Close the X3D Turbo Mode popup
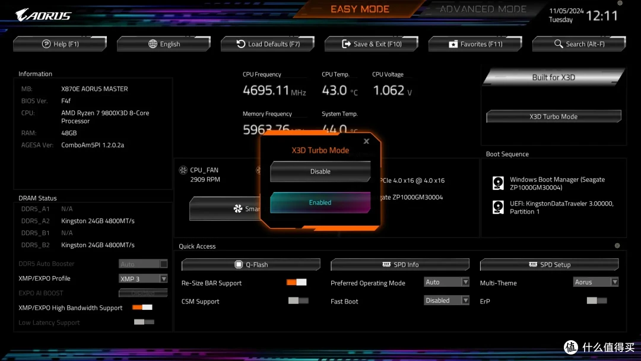The image size is (641, 361). click(366, 141)
